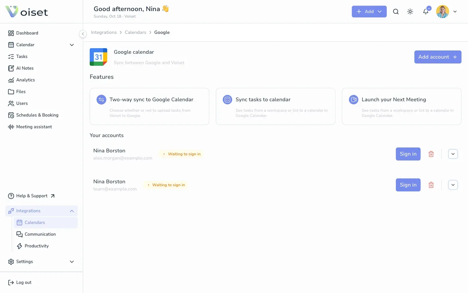Click the Google breadcrumb
Image resolution: width=468 pixels, height=293 pixels.
click(x=162, y=32)
